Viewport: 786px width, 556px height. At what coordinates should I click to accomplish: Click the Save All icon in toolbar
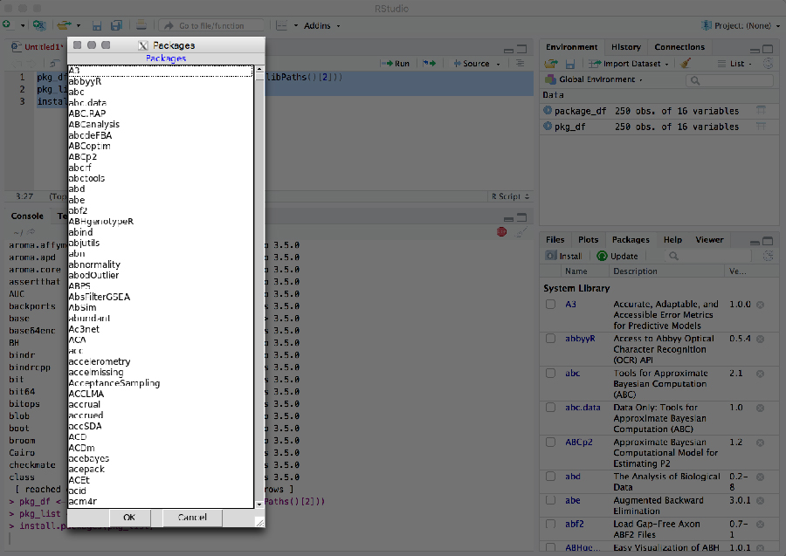[116, 25]
